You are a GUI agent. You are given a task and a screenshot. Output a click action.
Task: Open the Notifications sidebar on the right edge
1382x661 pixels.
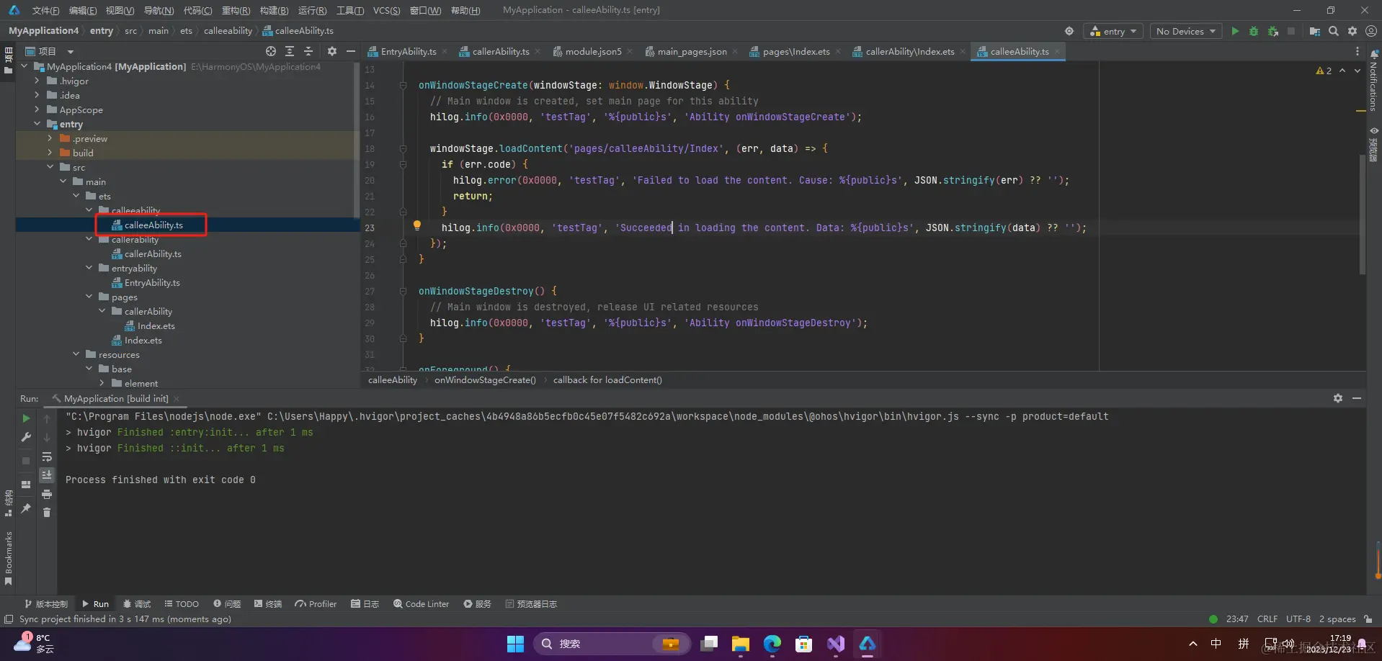click(1374, 81)
